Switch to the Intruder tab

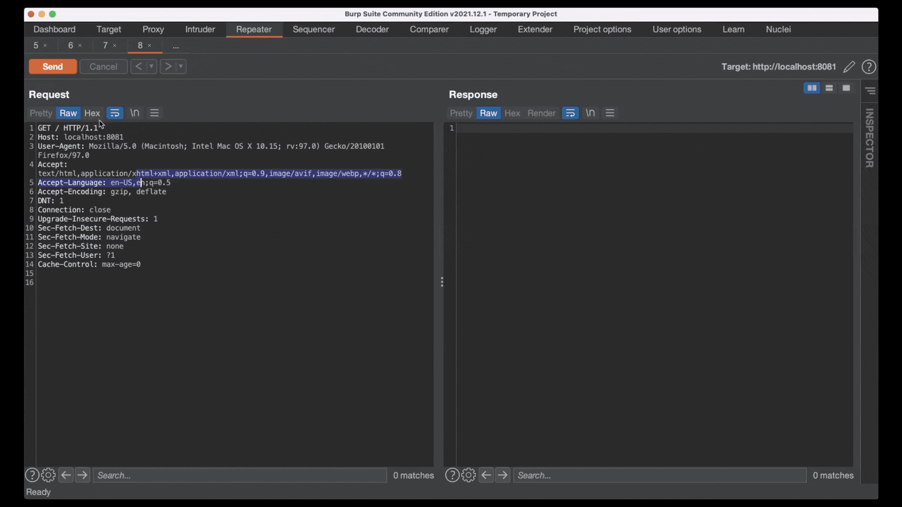pos(200,29)
